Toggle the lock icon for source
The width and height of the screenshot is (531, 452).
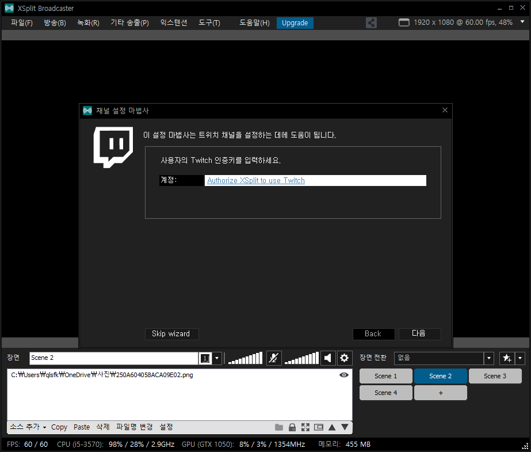click(292, 427)
